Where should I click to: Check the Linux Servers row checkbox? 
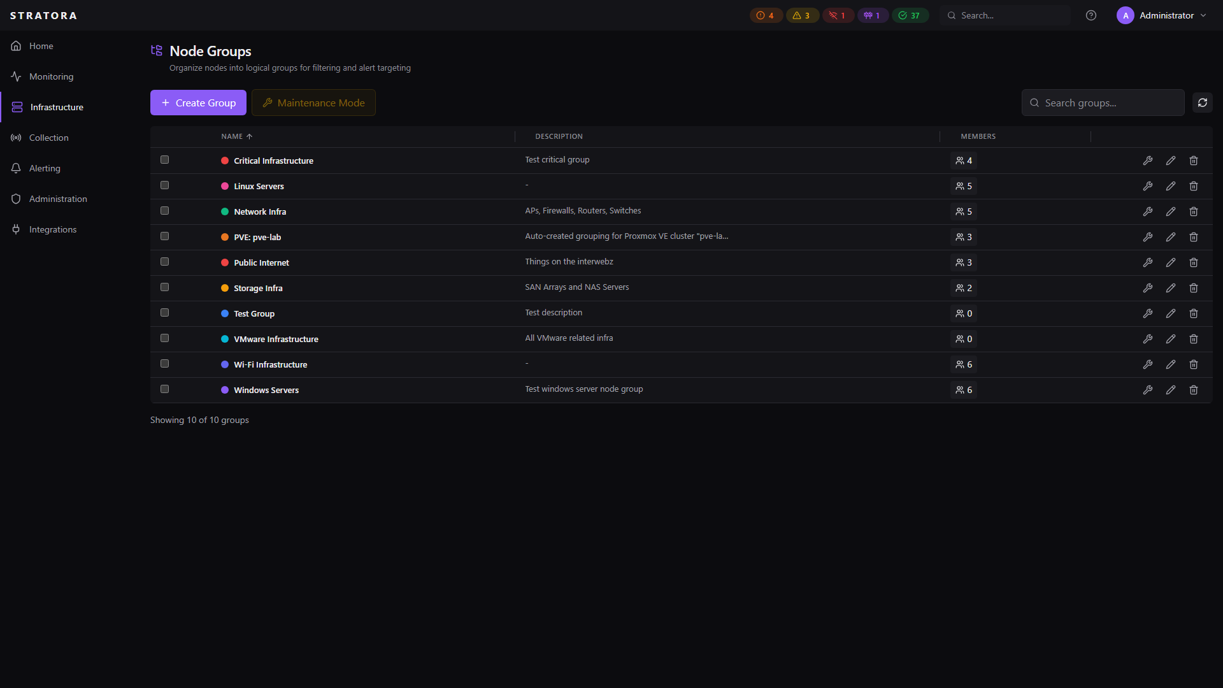click(164, 185)
